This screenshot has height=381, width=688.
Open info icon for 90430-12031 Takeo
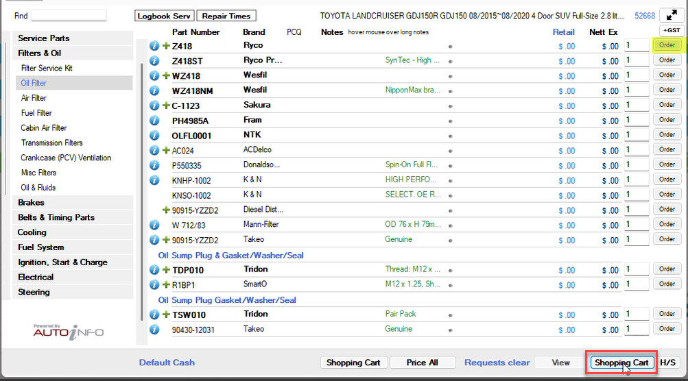coord(154,330)
